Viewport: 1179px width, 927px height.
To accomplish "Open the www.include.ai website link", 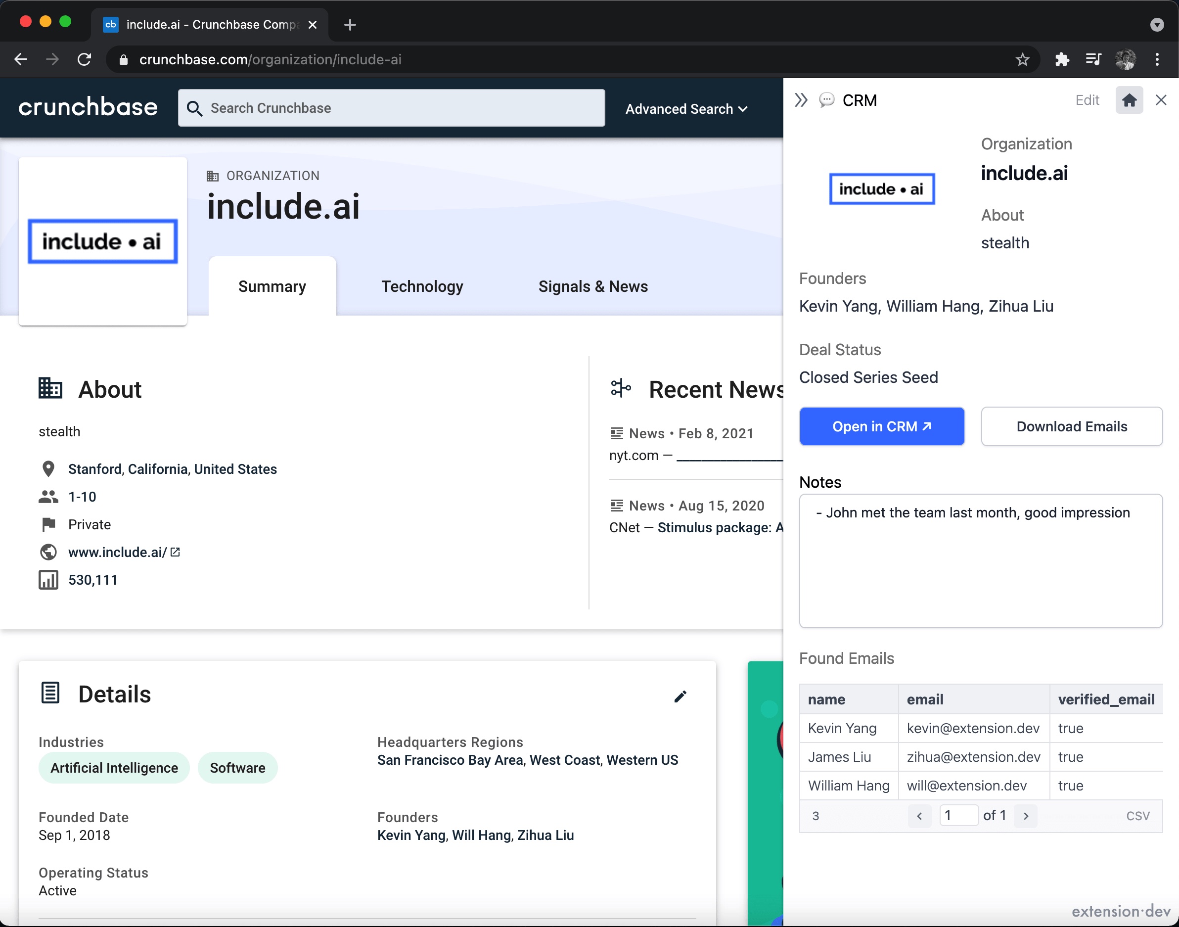I will [x=124, y=552].
